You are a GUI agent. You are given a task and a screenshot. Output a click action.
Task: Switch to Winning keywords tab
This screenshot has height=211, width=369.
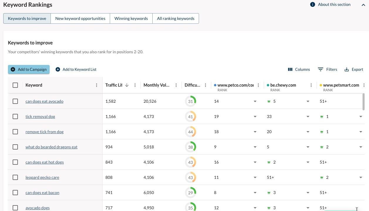click(131, 18)
